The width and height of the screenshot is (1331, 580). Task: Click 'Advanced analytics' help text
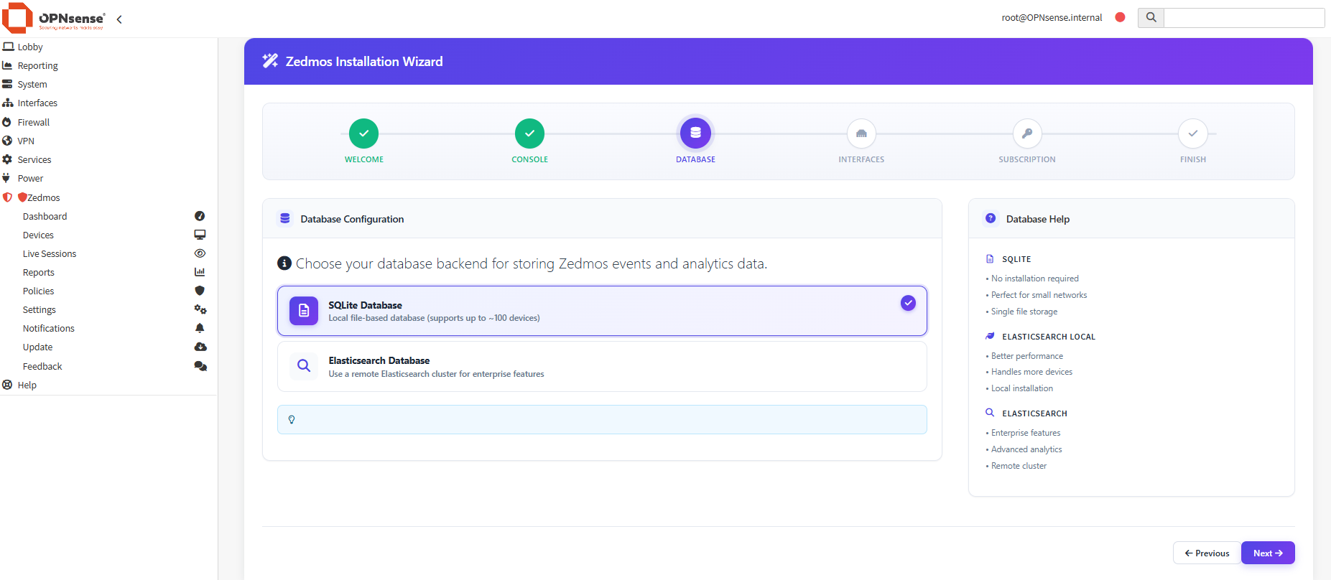pos(1026,449)
